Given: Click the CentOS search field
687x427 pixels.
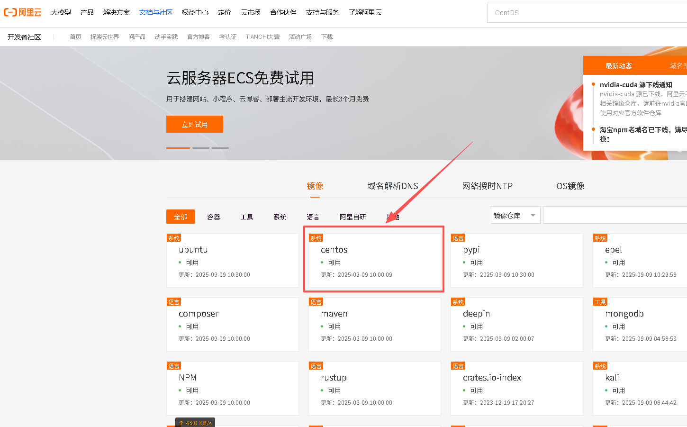Looking at the screenshot, I should [587, 13].
